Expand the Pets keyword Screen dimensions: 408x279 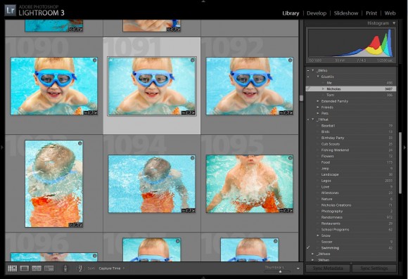click(318, 113)
